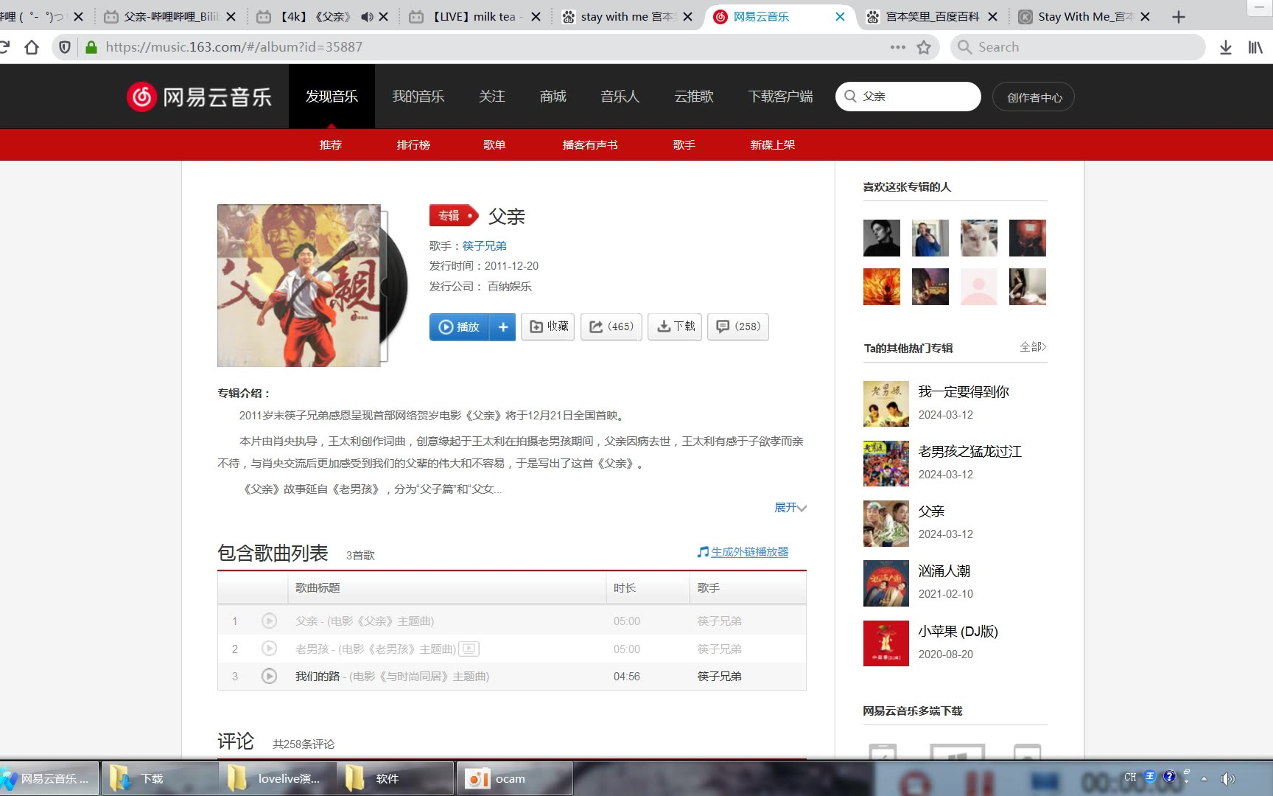Select 歌手 in red sub-navigation
This screenshot has width=1273, height=796.
(684, 145)
